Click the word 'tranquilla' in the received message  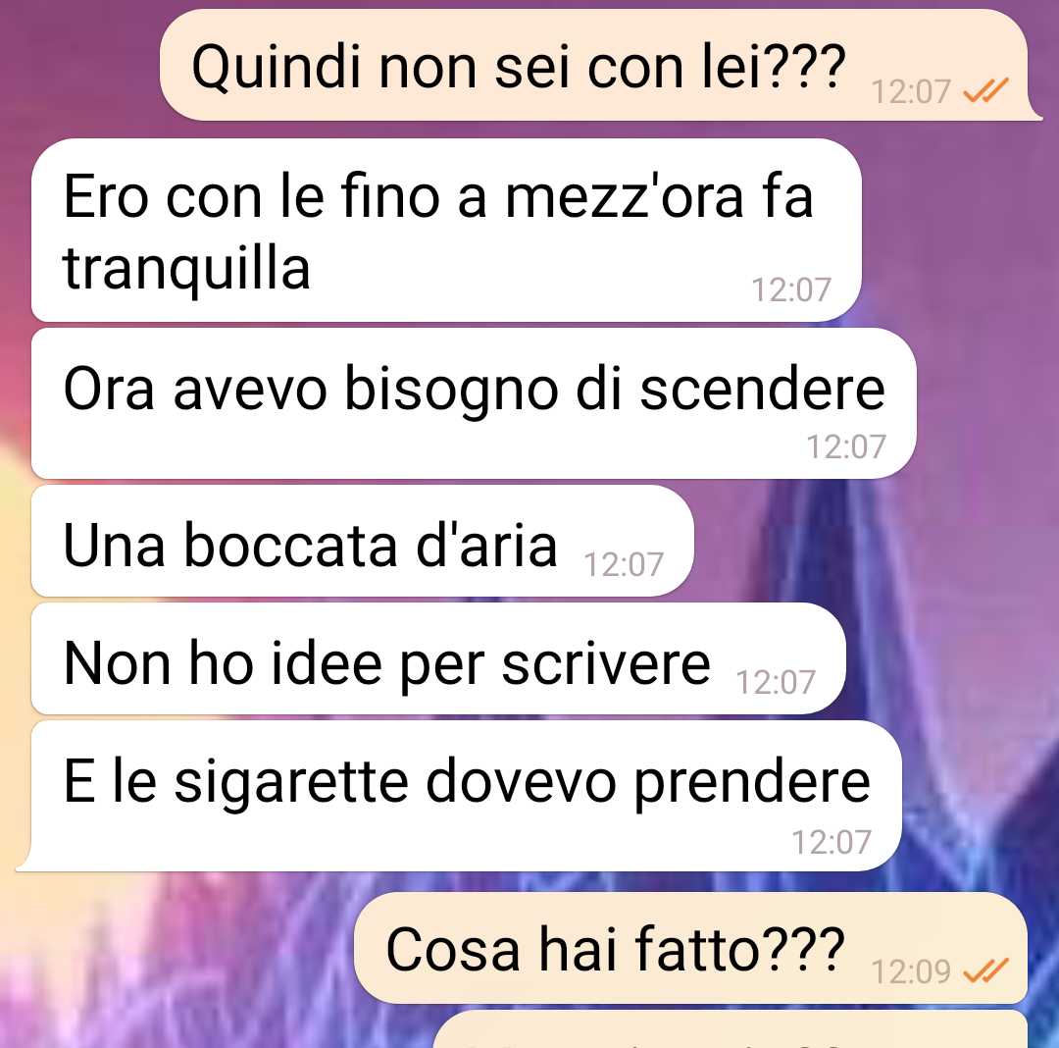[x=186, y=268]
